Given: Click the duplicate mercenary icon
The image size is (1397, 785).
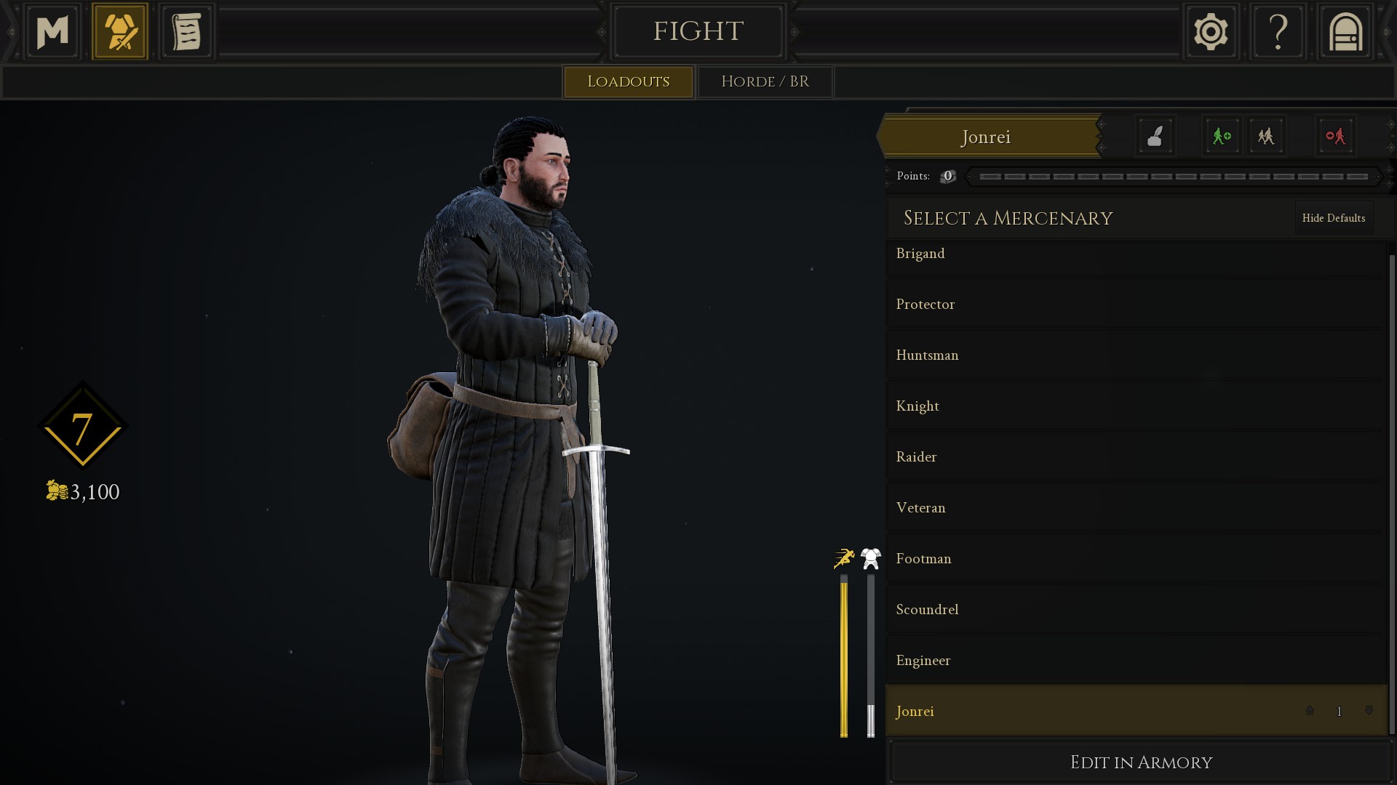Looking at the screenshot, I should [x=1266, y=136].
